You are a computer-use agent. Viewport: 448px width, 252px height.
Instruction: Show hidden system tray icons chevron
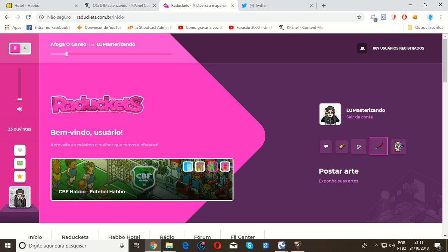point(376,246)
